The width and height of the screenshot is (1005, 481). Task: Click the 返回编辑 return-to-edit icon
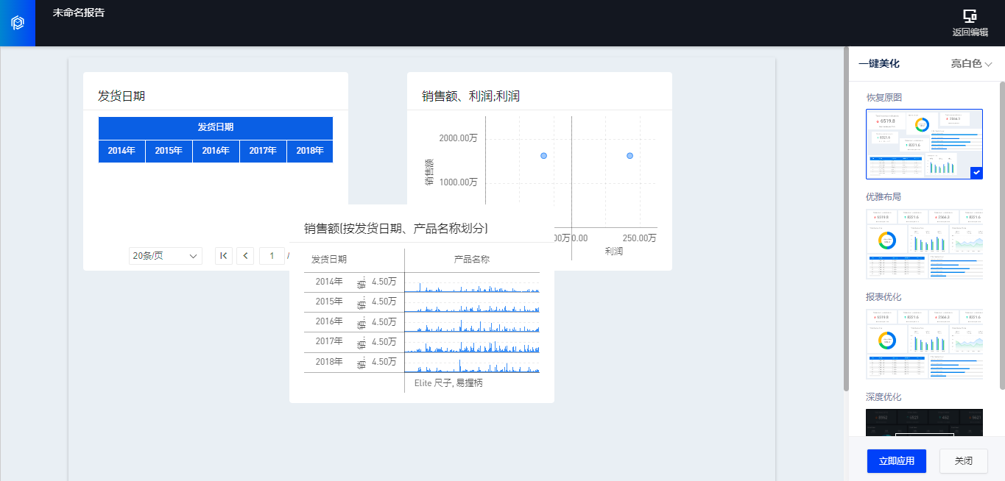[x=970, y=16]
